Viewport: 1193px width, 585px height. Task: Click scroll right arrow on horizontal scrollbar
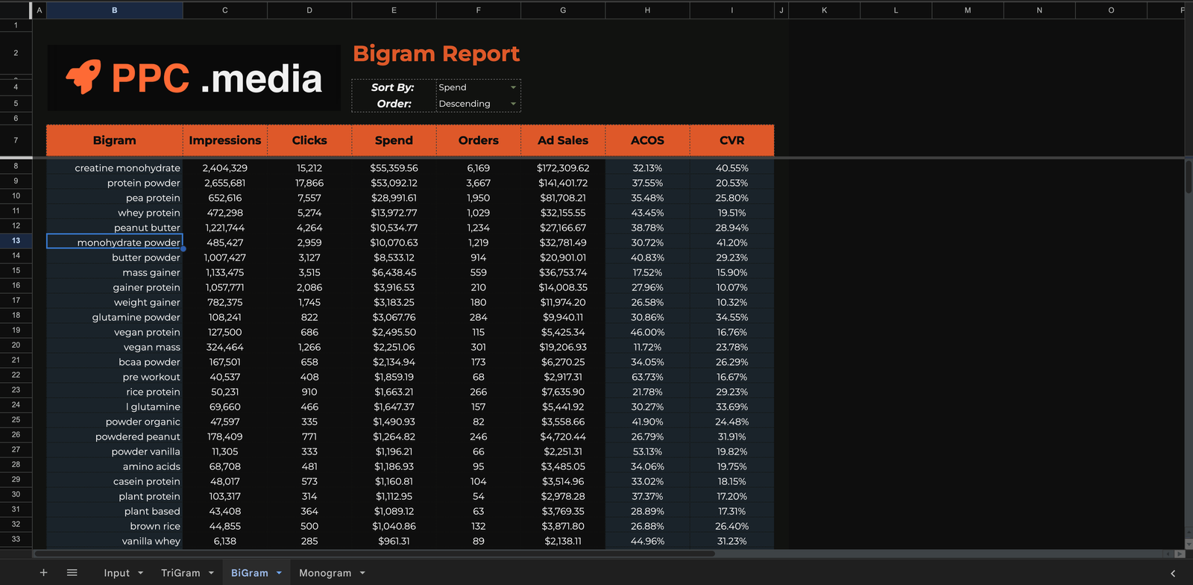click(x=1179, y=554)
